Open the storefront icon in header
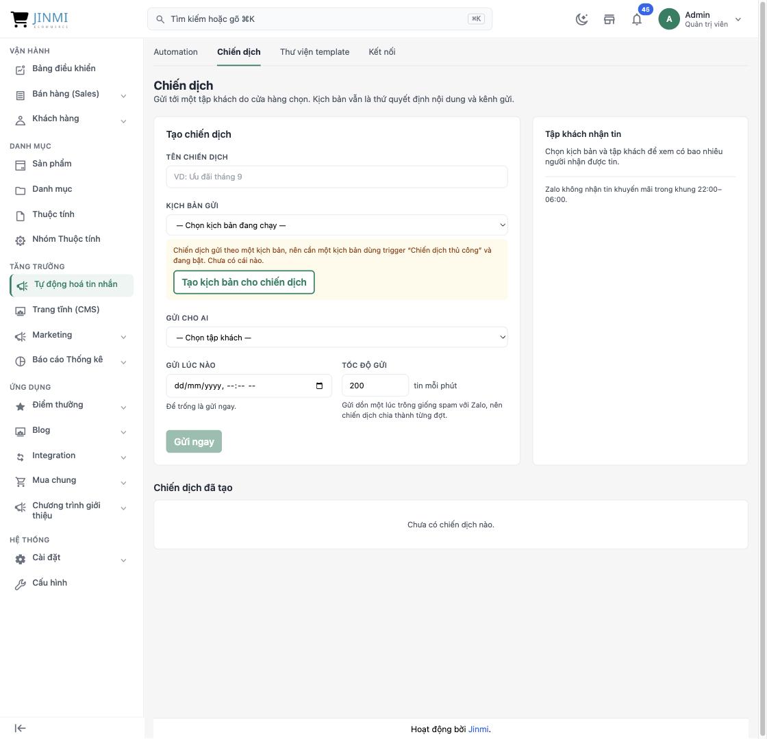 point(609,20)
